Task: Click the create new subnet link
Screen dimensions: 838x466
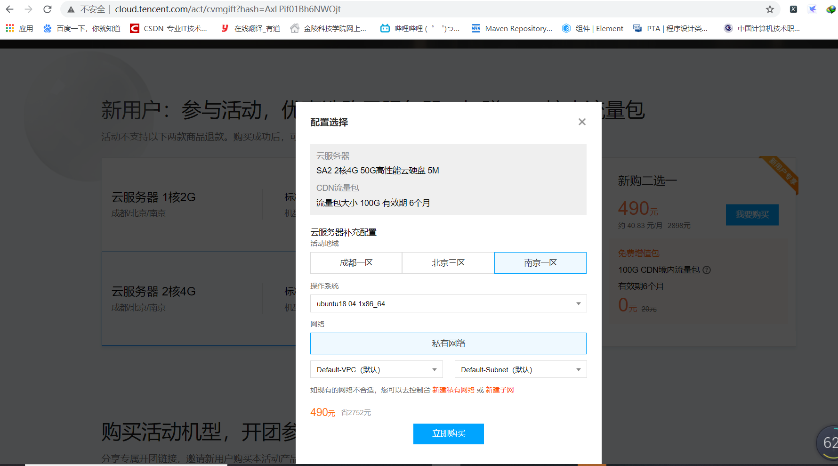Action: click(500, 390)
